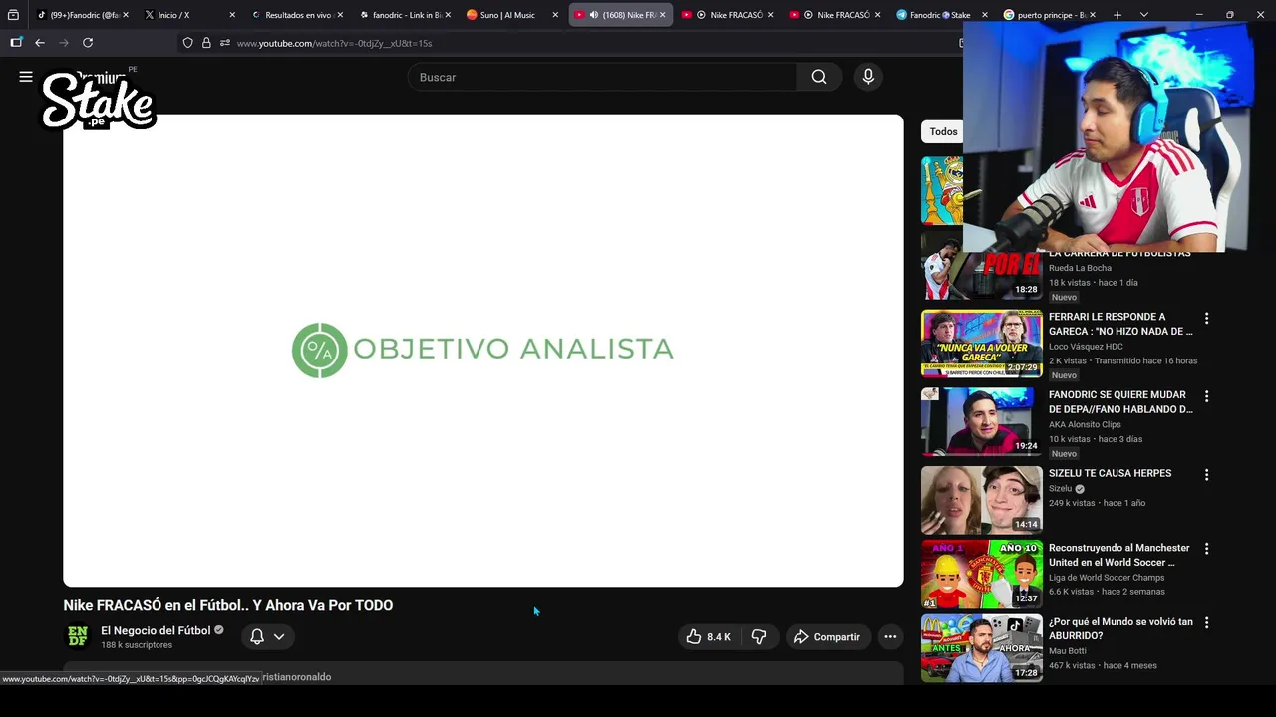
Task: Click the notification bell for El Negocio del Fútbol
Action: (x=257, y=637)
